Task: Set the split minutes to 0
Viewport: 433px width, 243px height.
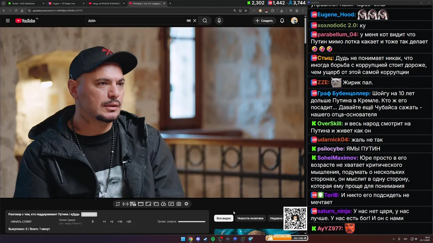Action: pos(93,222)
